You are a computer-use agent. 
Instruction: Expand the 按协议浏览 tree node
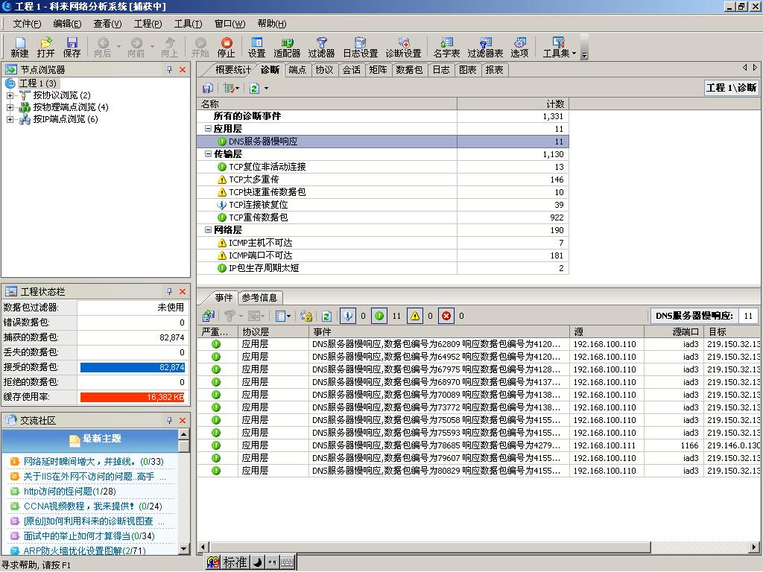[x=10, y=95]
